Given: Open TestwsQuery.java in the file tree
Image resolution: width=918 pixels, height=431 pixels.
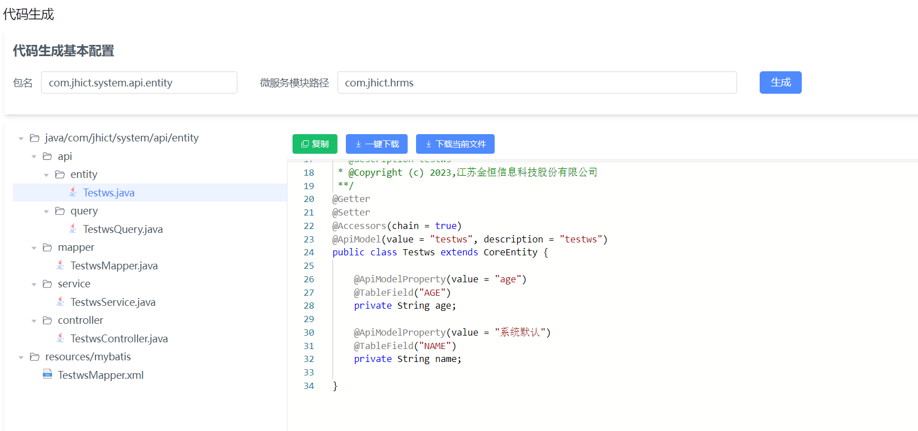Looking at the screenshot, I should click(x=123, y=229).
